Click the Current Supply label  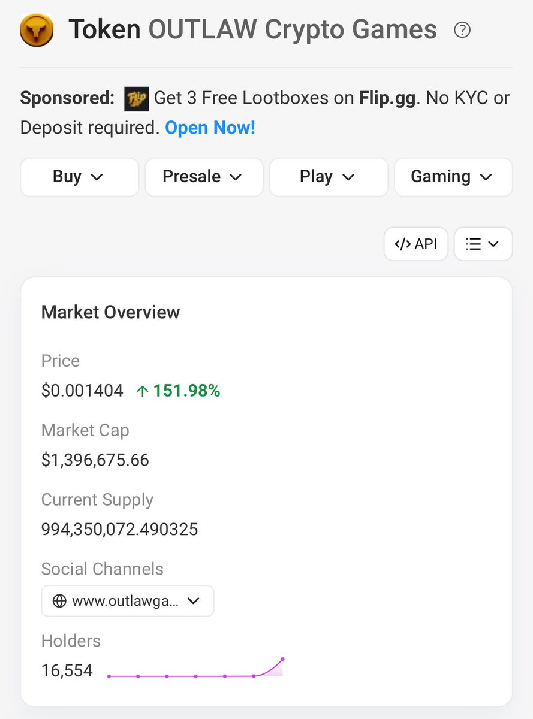point(97,500)
